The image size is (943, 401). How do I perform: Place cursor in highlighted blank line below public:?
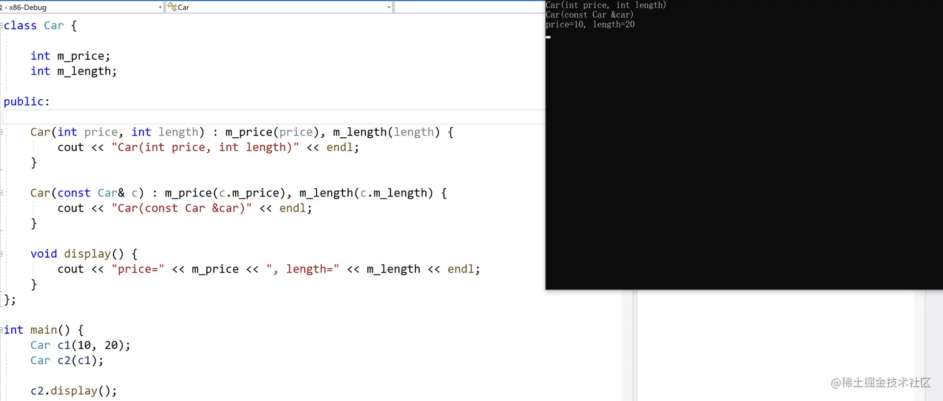[x=274, y=117]
